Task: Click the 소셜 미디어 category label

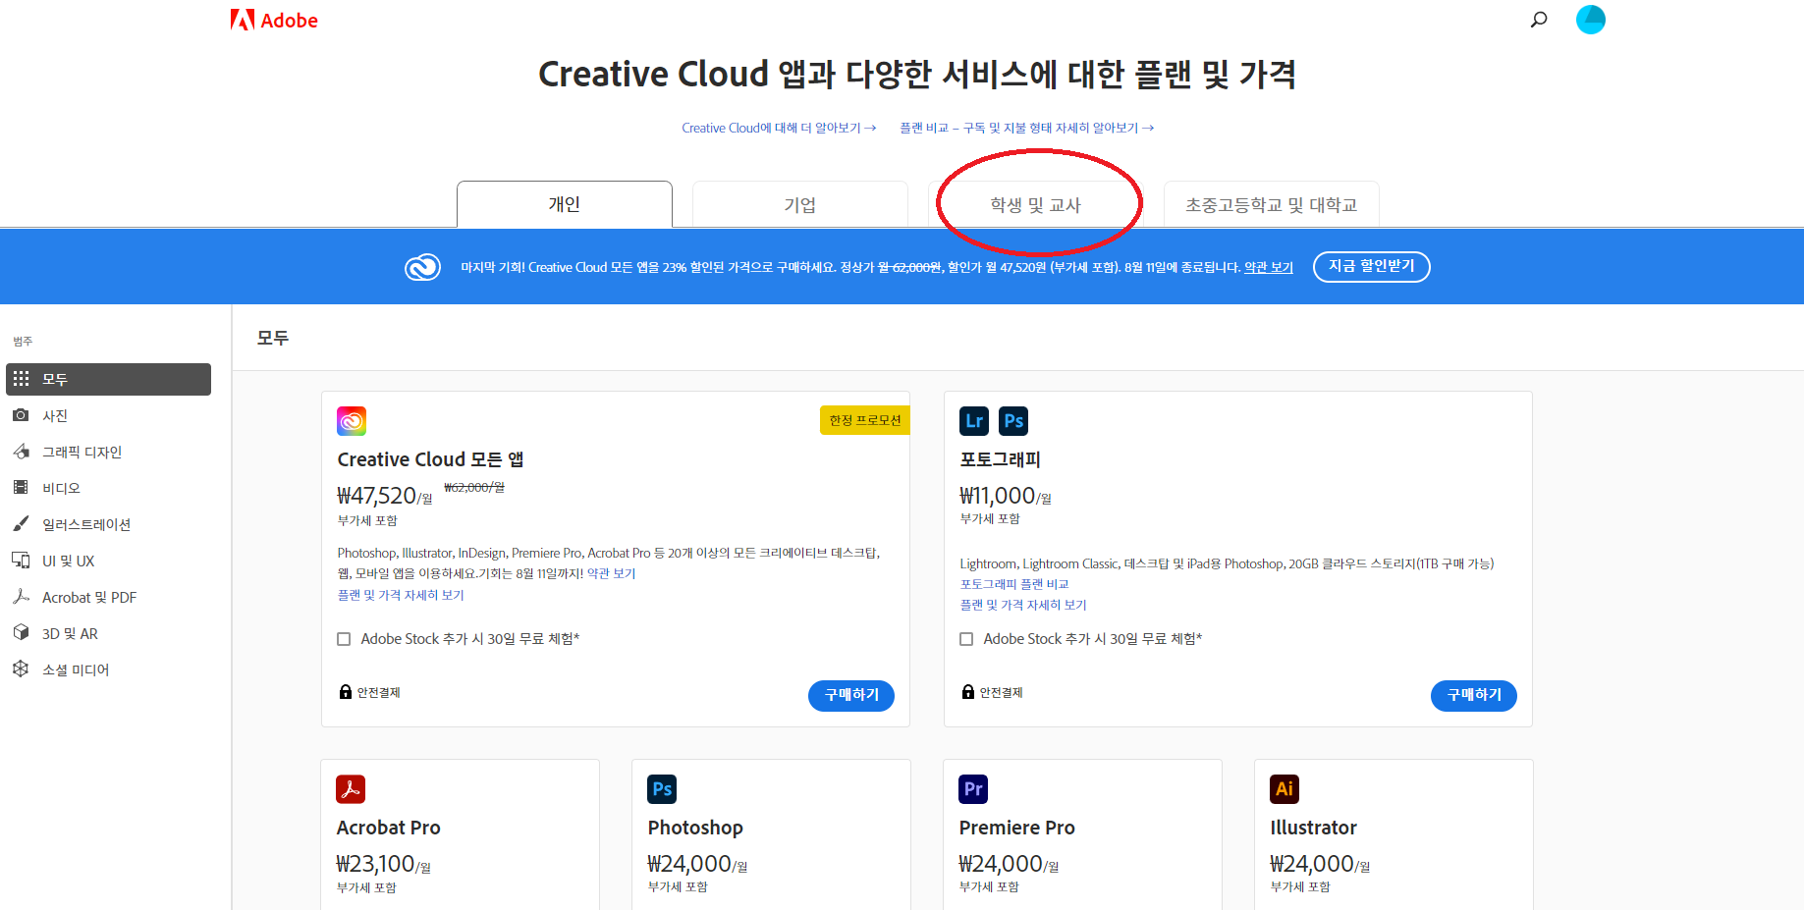Action: (x=76, y=669)
